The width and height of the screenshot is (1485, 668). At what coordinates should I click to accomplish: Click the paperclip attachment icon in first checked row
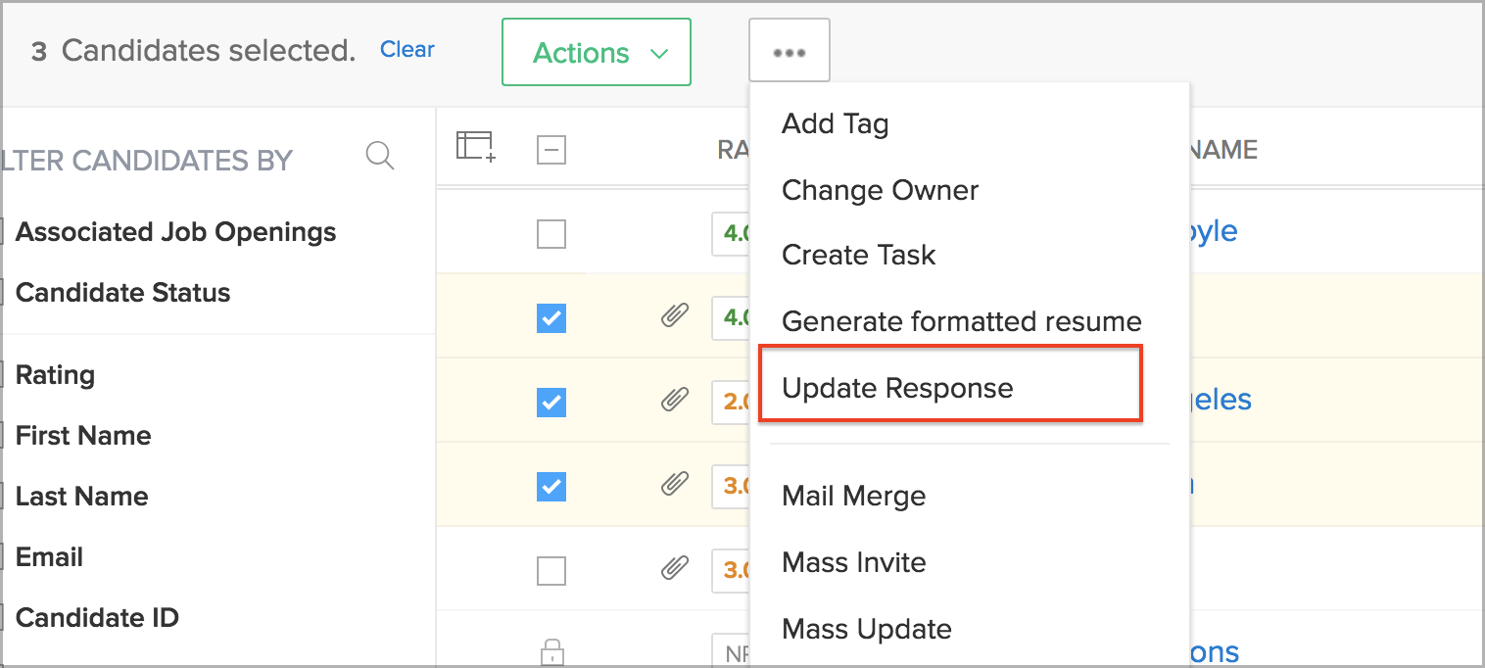(x=674, y=315)
